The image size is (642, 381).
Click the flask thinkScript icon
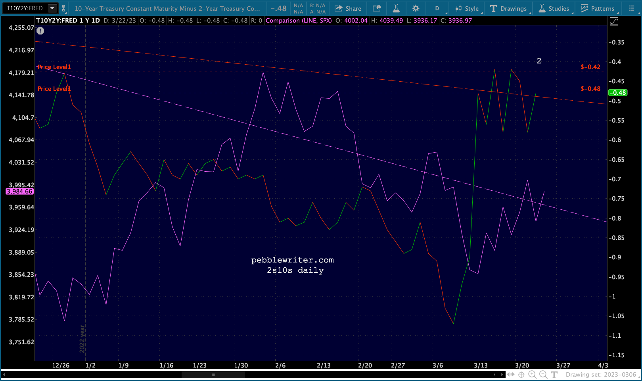[396, 8]
